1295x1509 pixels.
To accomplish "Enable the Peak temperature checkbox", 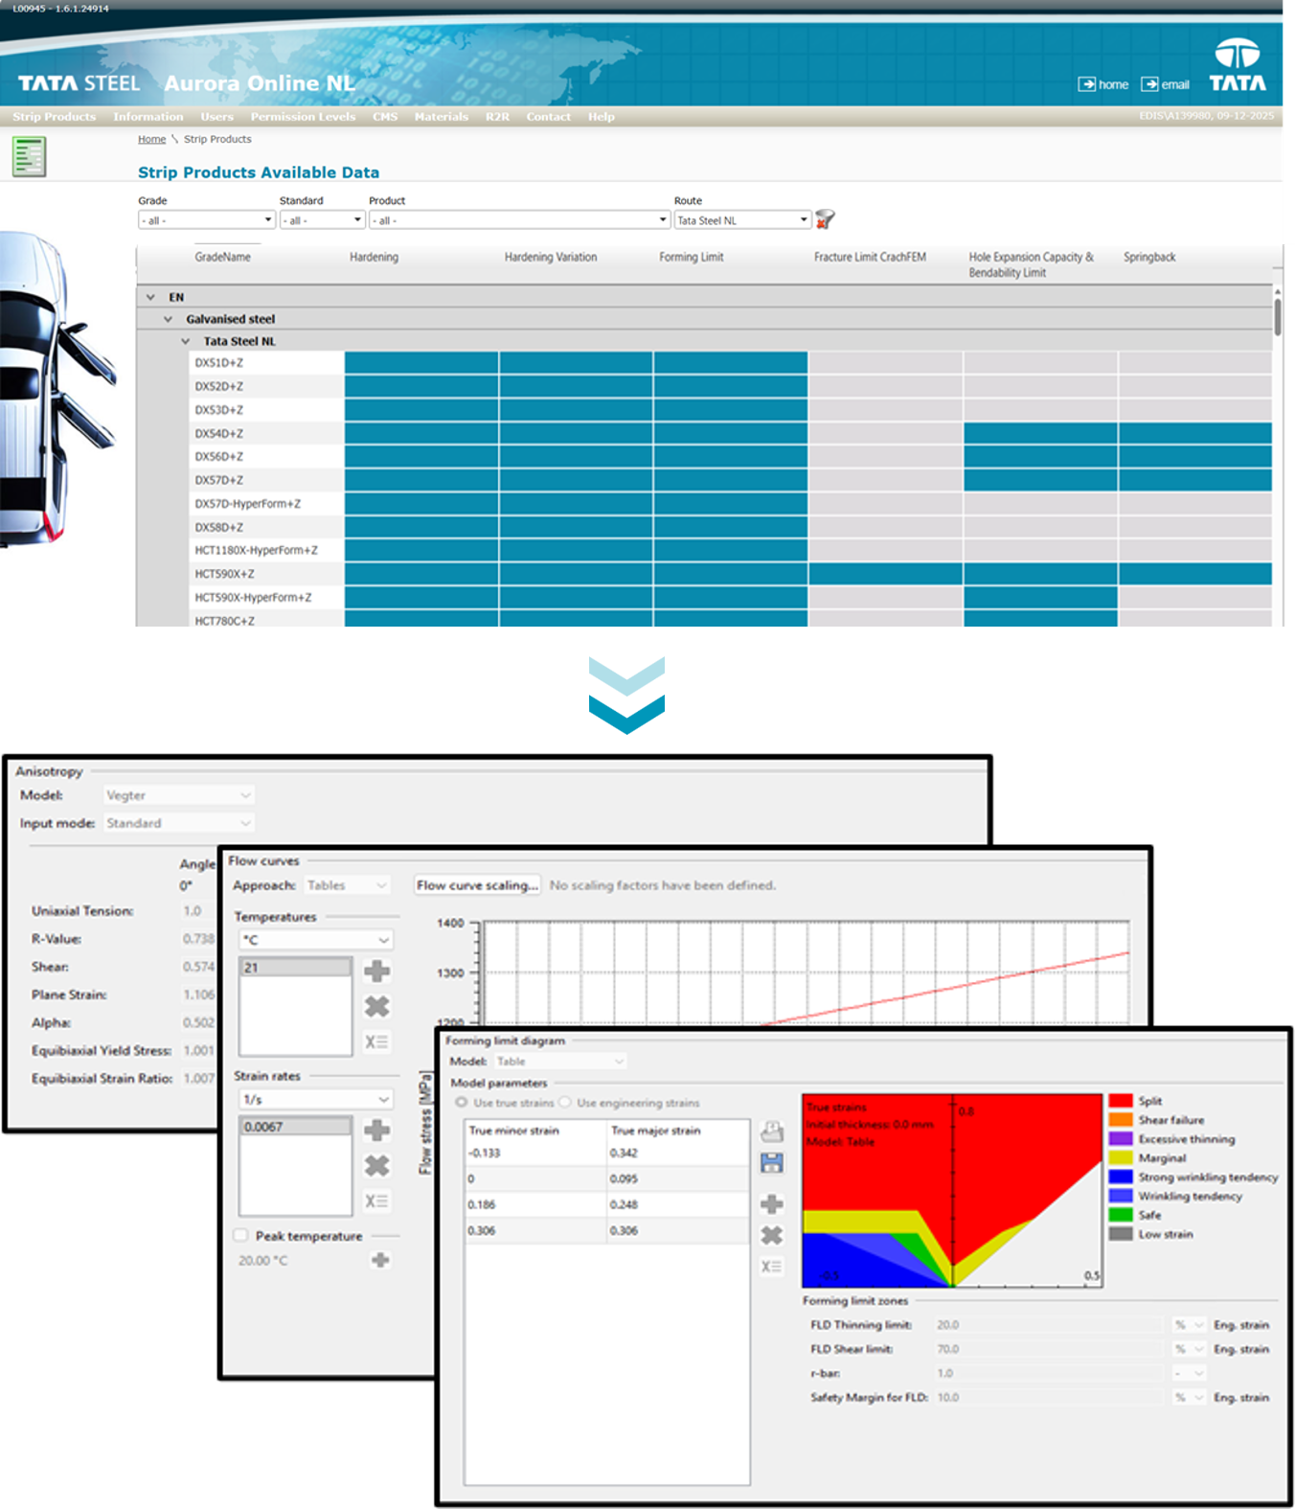I will coord(241,1236).
